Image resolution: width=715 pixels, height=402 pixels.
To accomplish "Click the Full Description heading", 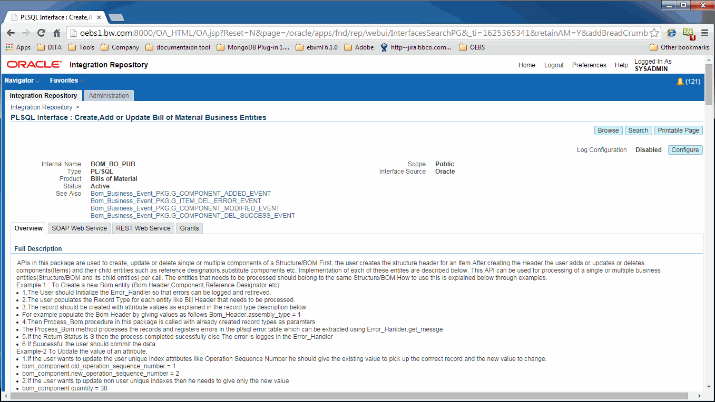I will [x=38, y=249].
